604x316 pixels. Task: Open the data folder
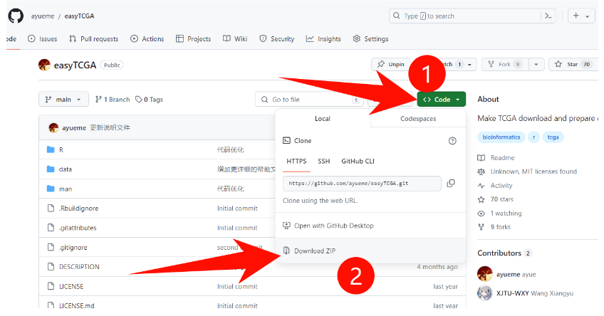[x=66, y=169]
